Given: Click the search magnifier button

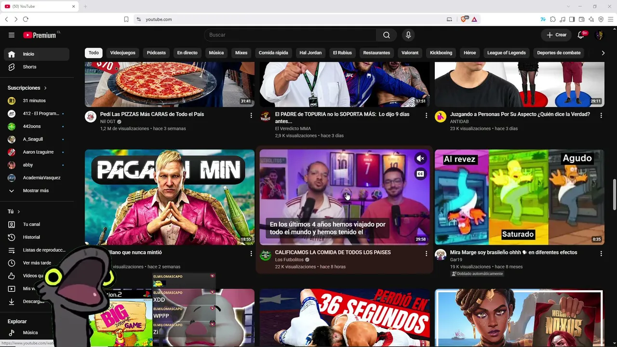Looking at the screenshot, I should 387,35.
